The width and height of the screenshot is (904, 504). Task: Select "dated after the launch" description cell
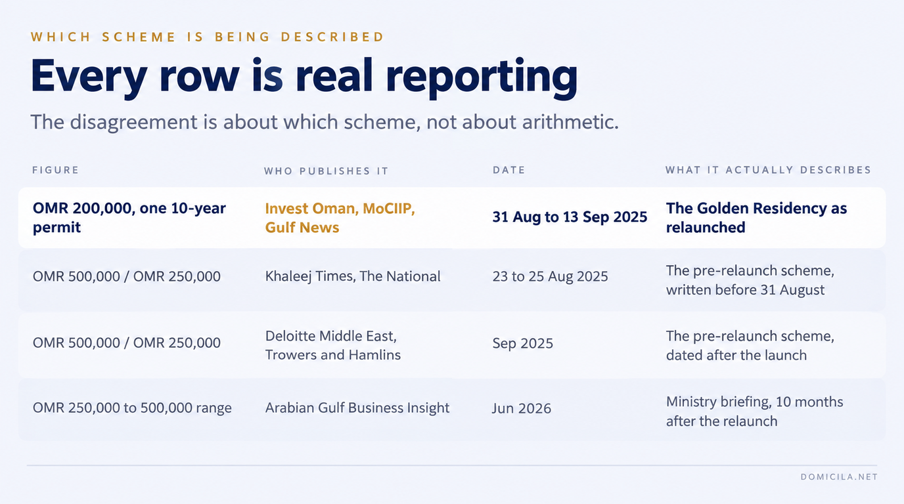pos(750,346)
